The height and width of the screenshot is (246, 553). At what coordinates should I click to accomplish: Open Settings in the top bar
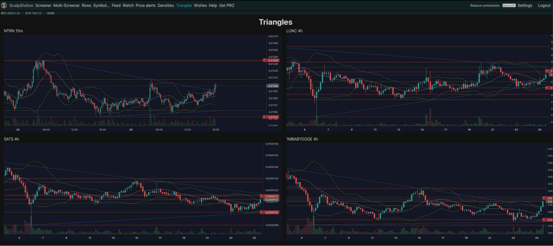(525, 6)
